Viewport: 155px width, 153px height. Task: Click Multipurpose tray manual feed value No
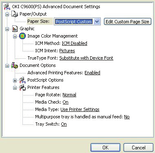(x=127, y=117)
